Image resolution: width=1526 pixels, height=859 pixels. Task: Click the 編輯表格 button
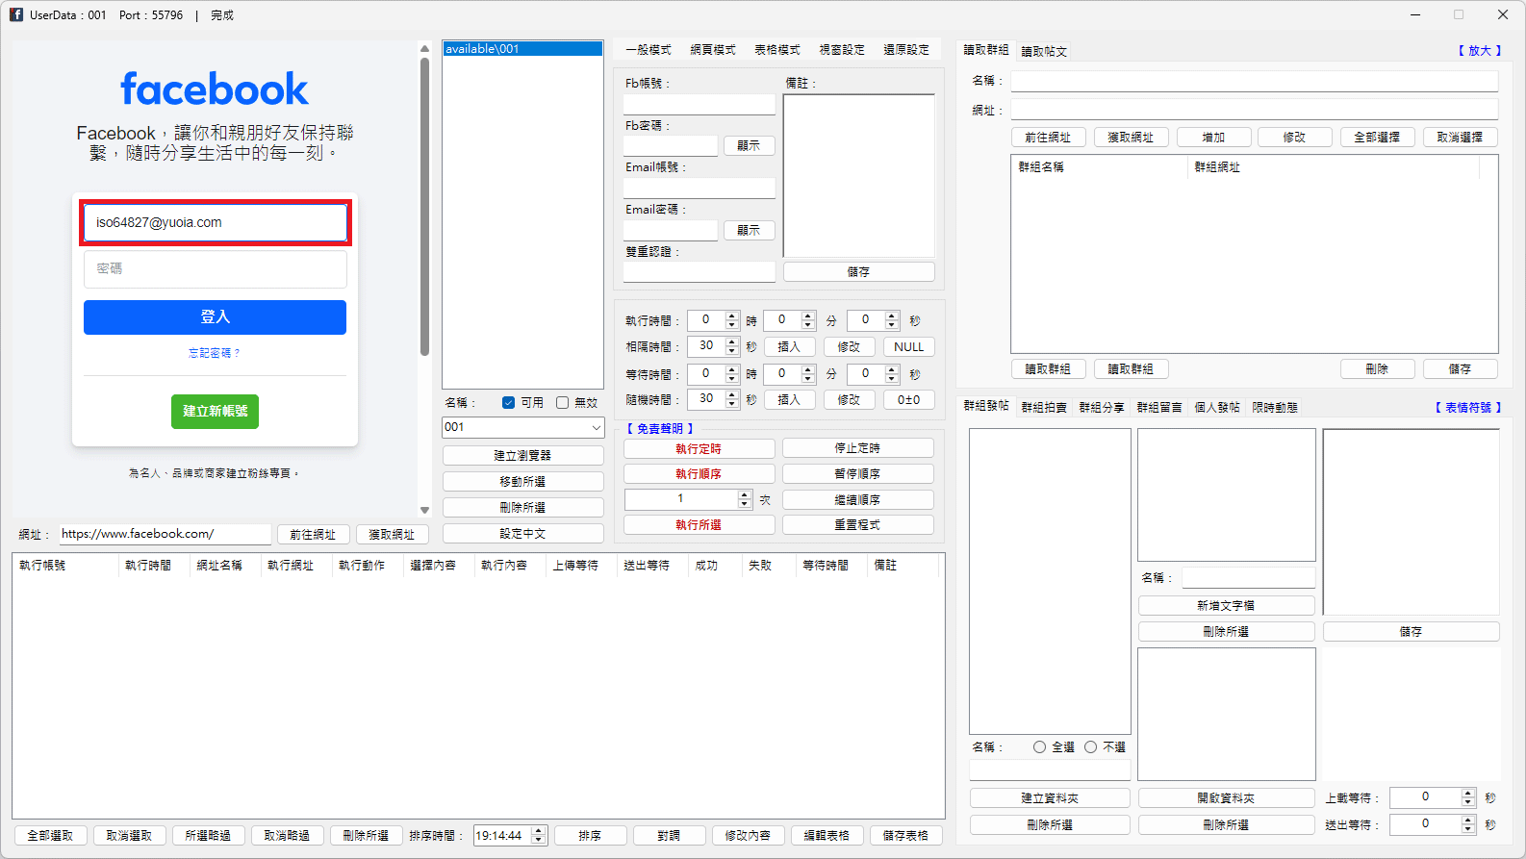pyautogui.click(x=827, y=836)
